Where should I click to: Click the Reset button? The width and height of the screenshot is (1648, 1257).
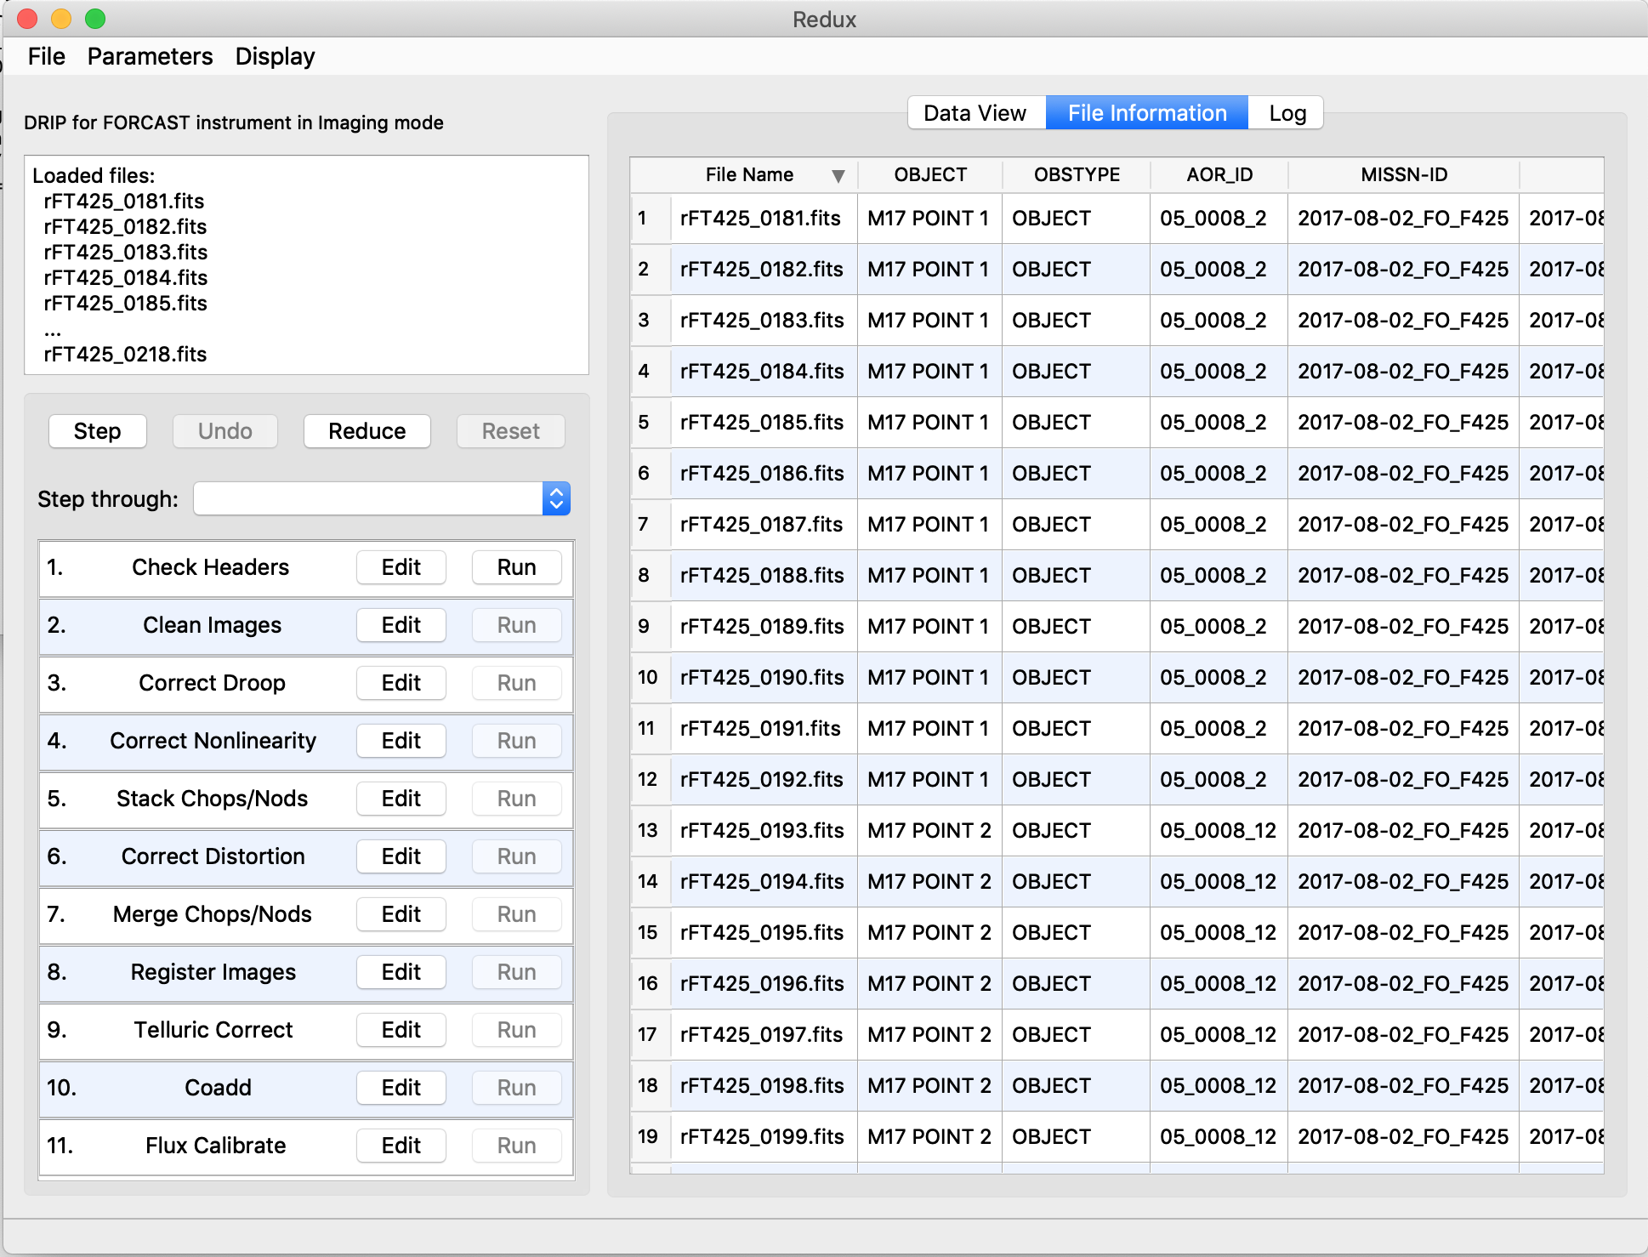pos(510,431)
